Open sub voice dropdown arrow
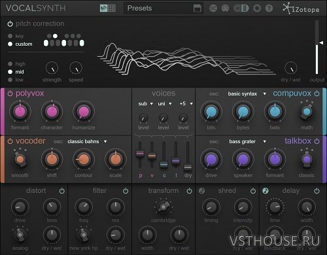327x255 pixels. (152, 104)
